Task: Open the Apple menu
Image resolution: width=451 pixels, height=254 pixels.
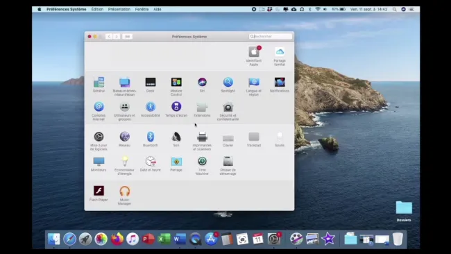Action: pyautogui.click(x=40, y=9)
